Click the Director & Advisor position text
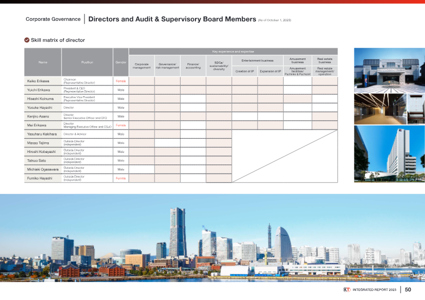This screenshot has height=300, width=425. click(75, 134)
